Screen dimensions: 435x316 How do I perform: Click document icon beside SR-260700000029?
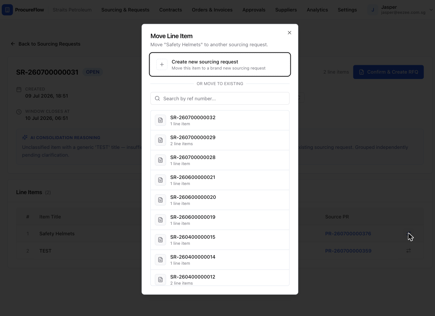160,140
